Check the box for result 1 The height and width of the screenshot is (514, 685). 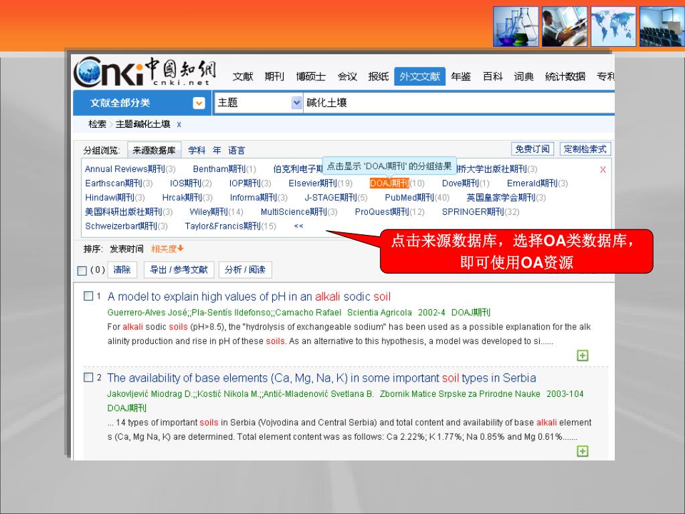(x=88, y=296)
